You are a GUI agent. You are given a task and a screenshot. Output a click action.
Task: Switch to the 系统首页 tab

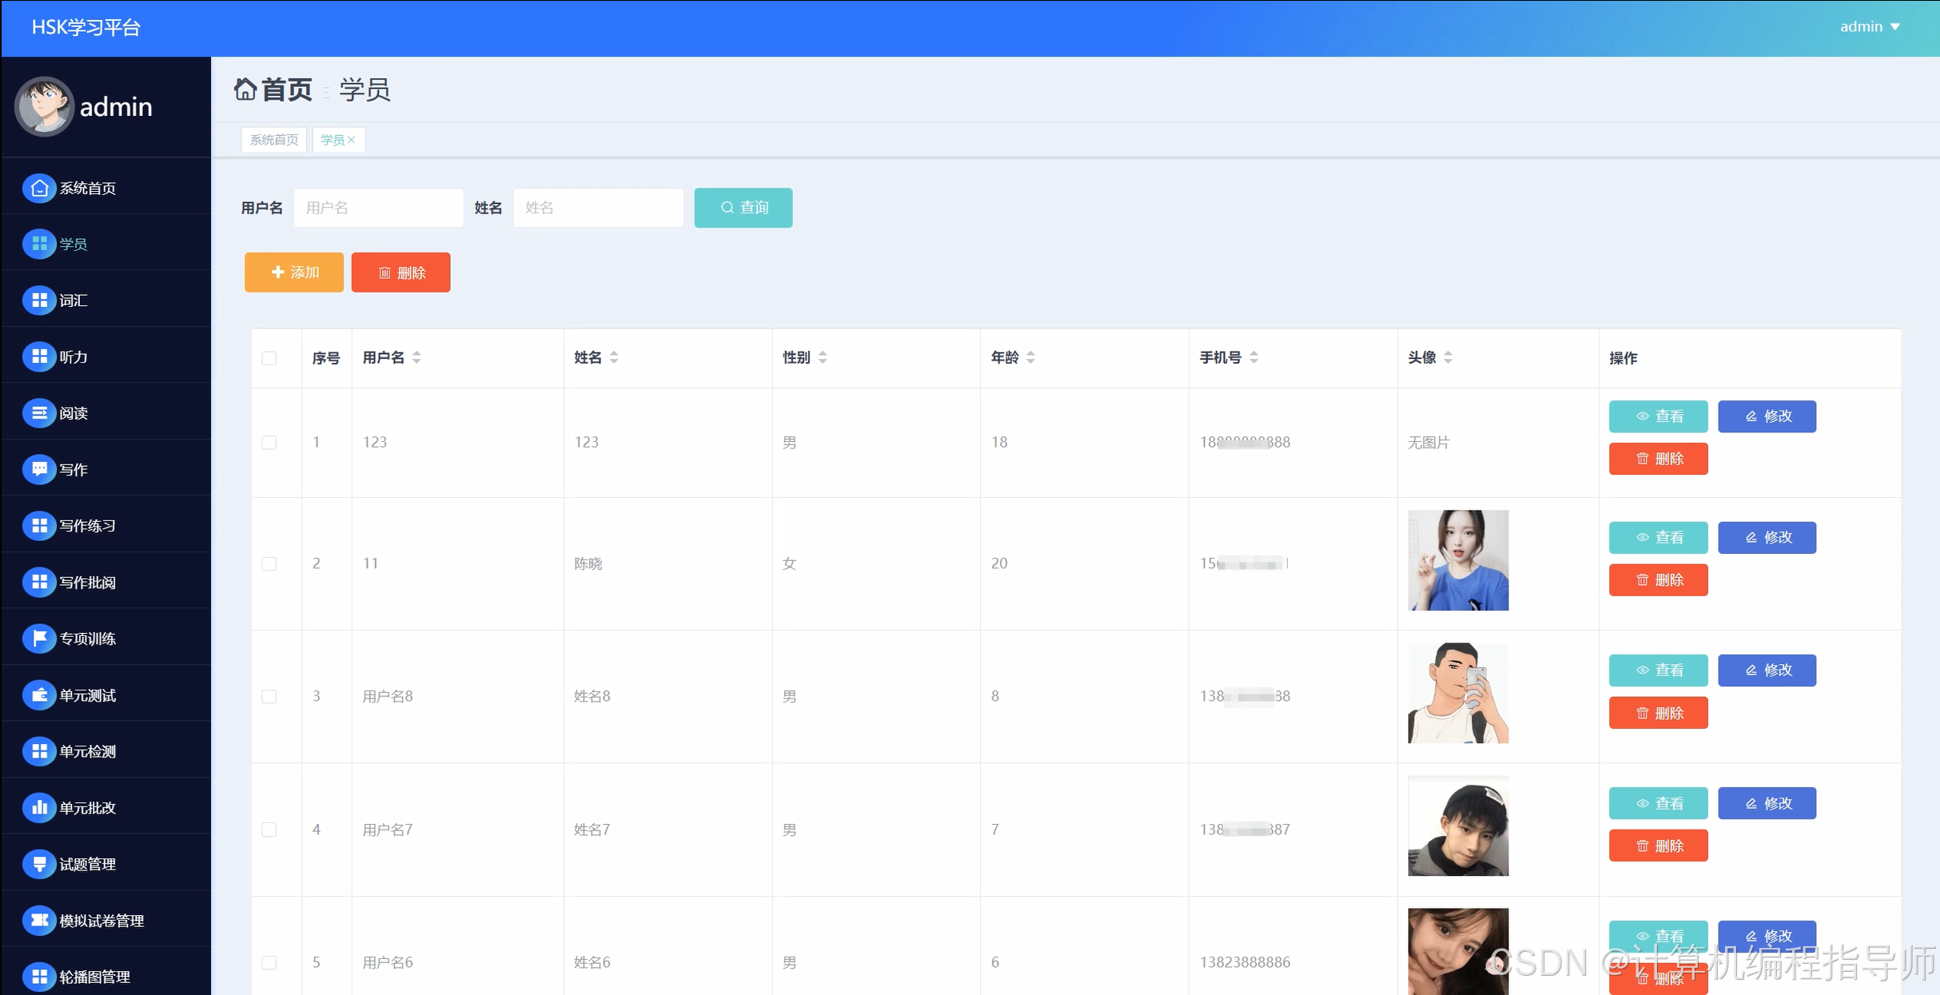[x=273, y=140]
